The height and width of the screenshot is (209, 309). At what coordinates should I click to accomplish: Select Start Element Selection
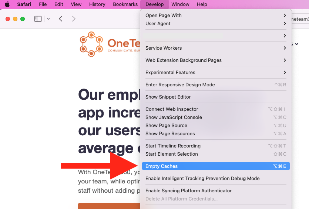point(216,154)
